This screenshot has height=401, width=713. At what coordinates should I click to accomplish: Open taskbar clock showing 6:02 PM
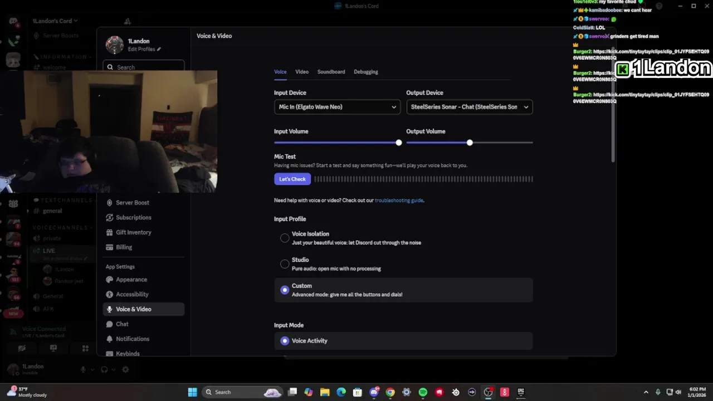pos(696,392)
